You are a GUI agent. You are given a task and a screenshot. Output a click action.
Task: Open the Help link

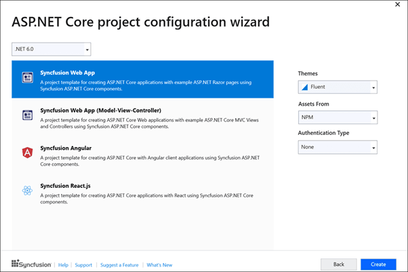click(x=63, y=265)
